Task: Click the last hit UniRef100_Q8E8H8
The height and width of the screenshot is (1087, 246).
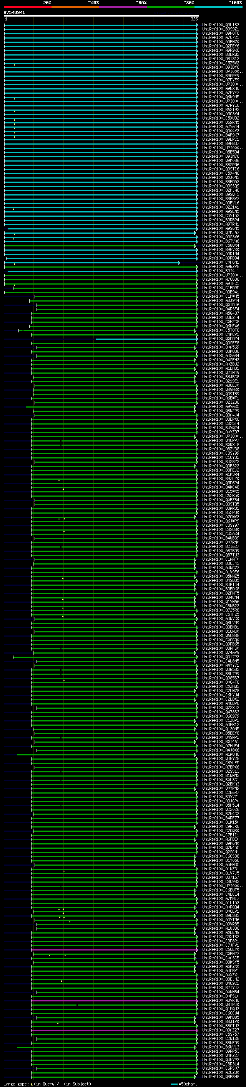Action: (221, 1077)
